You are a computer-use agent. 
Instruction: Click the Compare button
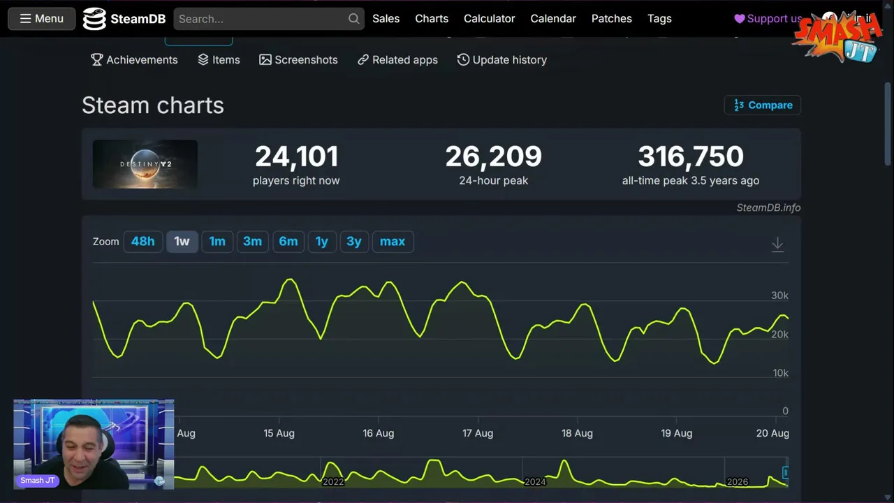coord(763,105)
